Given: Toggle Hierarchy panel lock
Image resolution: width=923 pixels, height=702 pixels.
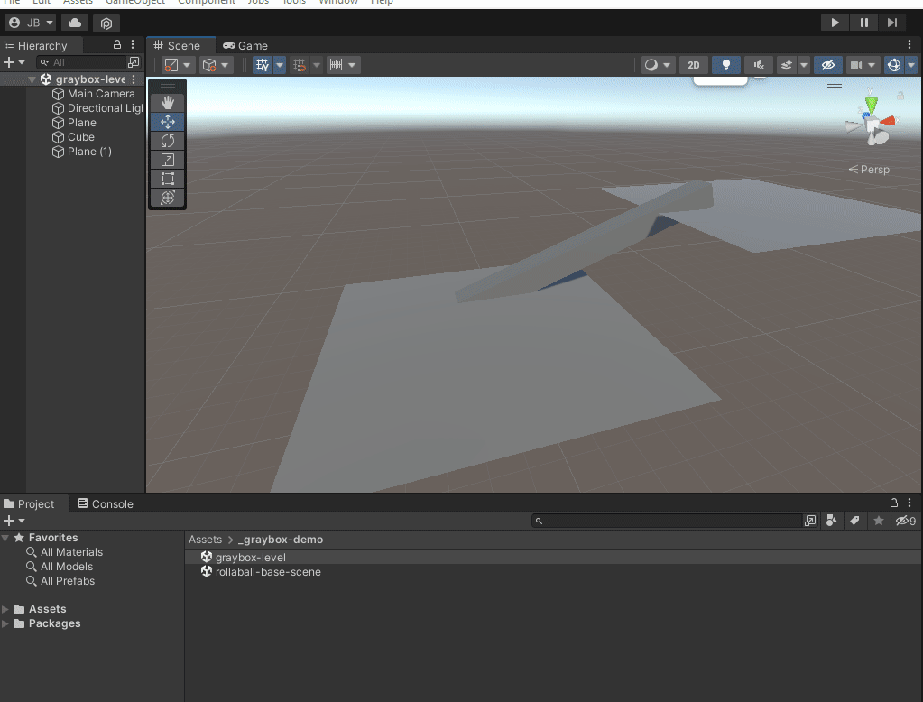Looking at the screenshot, I should pos(117,45).
